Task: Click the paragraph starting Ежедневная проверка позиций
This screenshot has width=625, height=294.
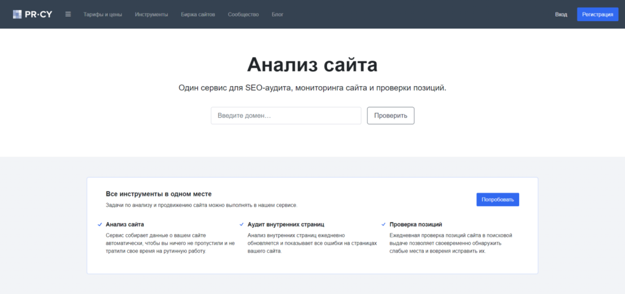Action: click(x=451, y=243)
